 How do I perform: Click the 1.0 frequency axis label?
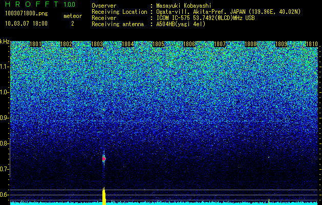[x=5, y=92]
